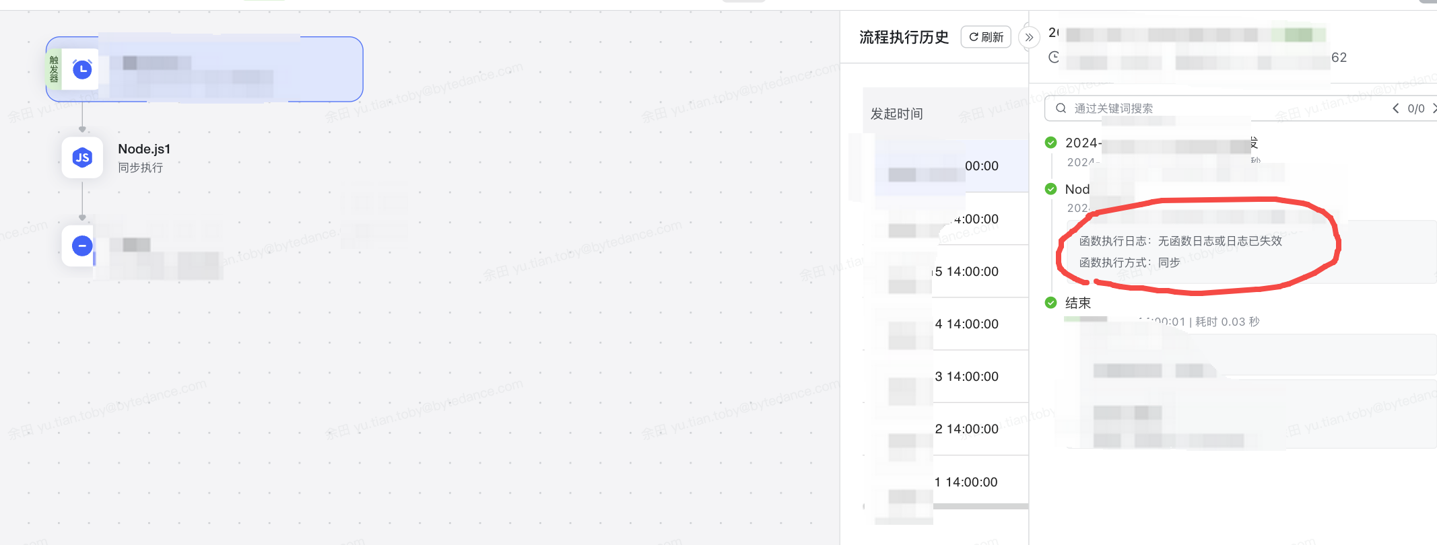This screenshot has width=1437, height=545.
Task: Click the search magnifier icon
Action: pos(1061,108)
